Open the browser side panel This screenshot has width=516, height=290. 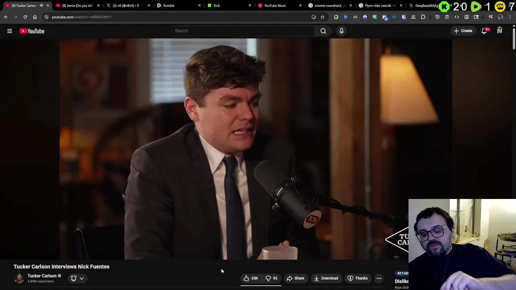[x=466, y=17]
